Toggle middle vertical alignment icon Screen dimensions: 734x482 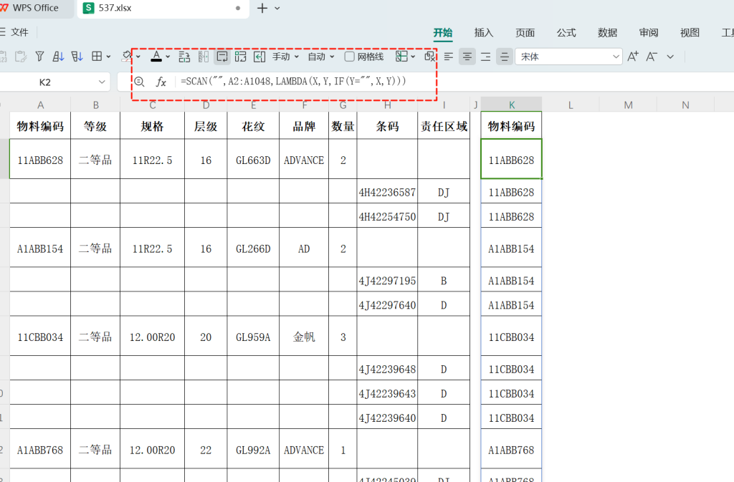click(505, 57)
